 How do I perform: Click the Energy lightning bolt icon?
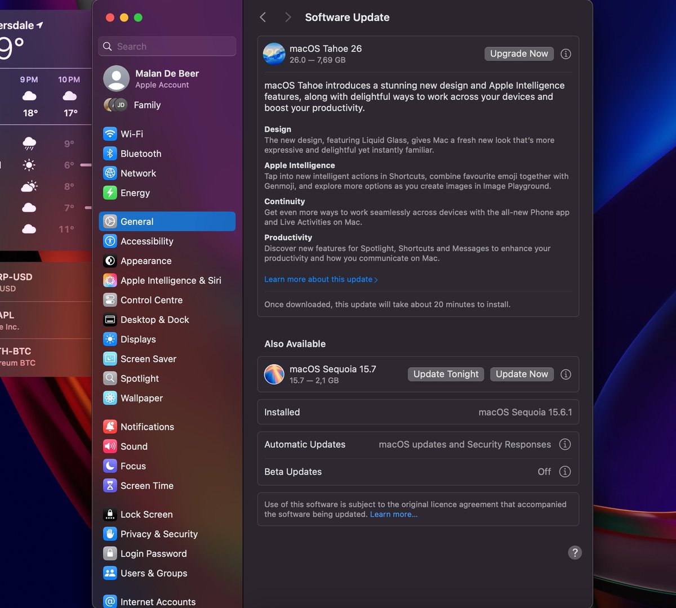[x=110, y=193]
